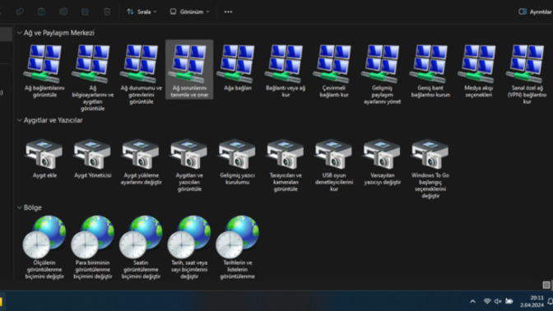Image resolution: width=553 pixels, height=311 pixels.
Task: Open Tarayıcıları ve kameraları görüntüle
Action: 286,165
